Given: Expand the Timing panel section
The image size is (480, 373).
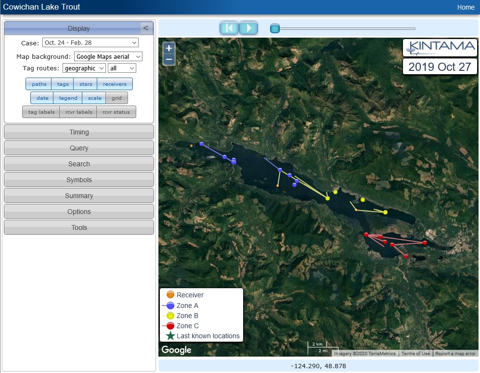Looking at the screenshot, I should coord(79,132).
